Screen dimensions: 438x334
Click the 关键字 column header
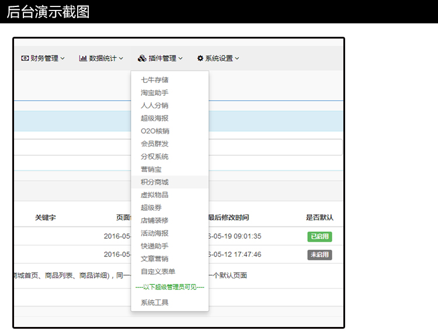pyautogui.click(x=45, y=218)
